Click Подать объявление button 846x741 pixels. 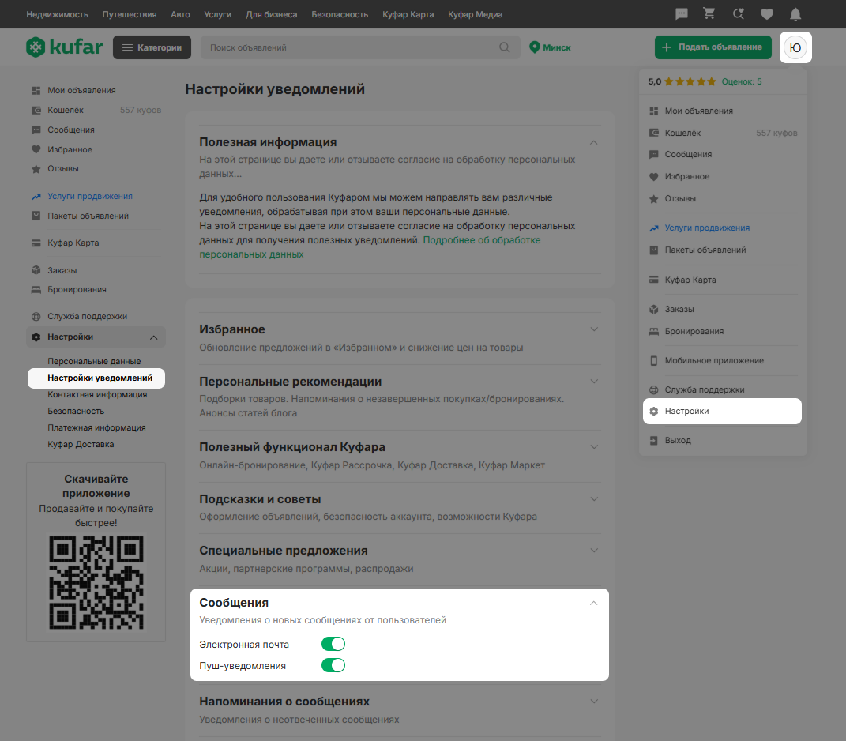713,47
